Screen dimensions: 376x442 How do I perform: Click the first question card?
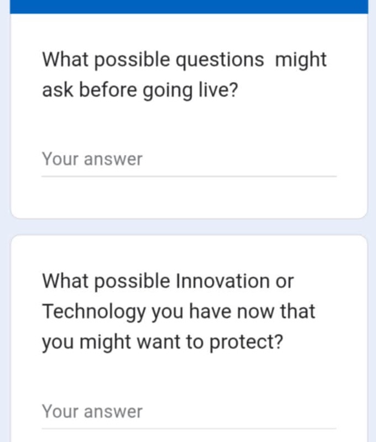pyautogui.click(x=188, y=110)
